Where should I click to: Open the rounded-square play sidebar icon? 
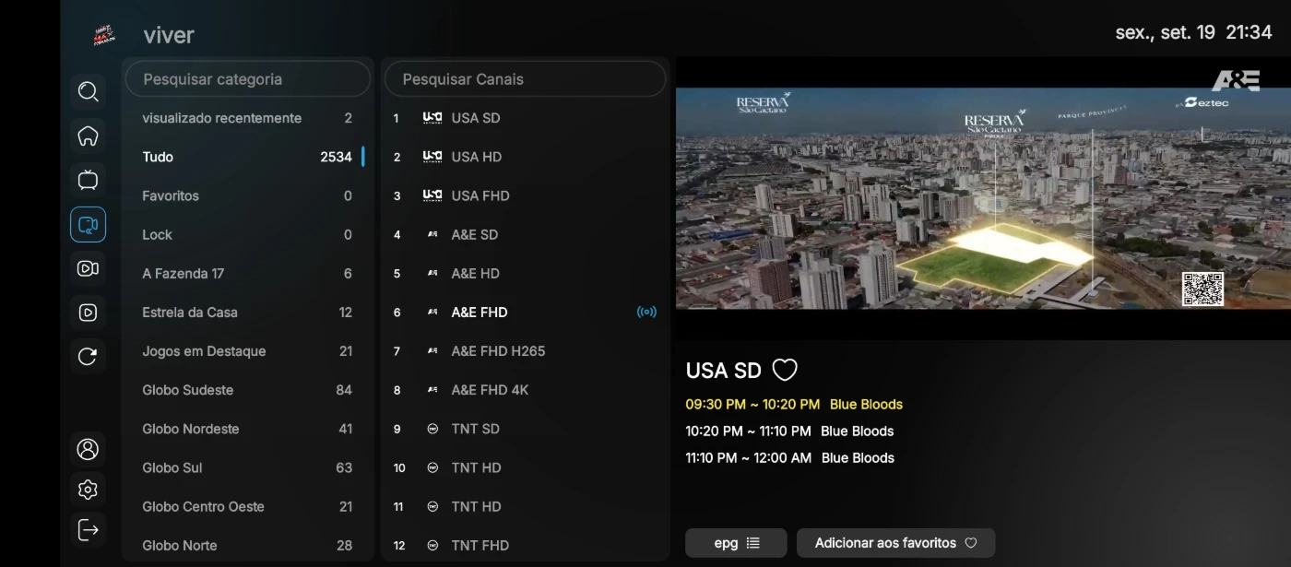point(88,313)
